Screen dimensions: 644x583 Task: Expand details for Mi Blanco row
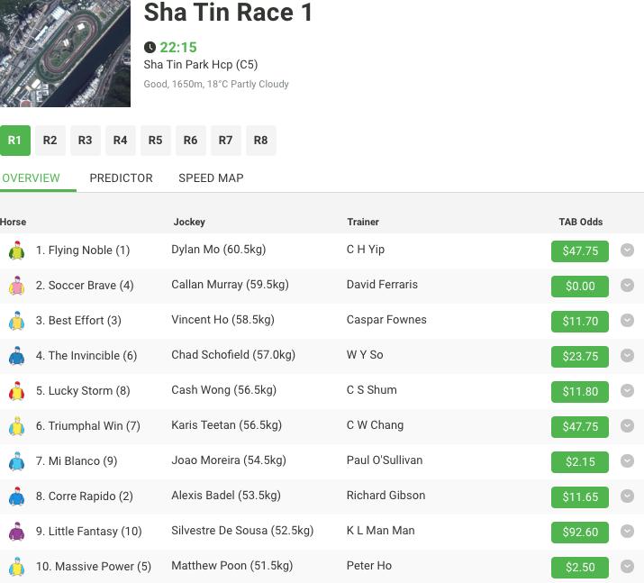pos(627,461)
